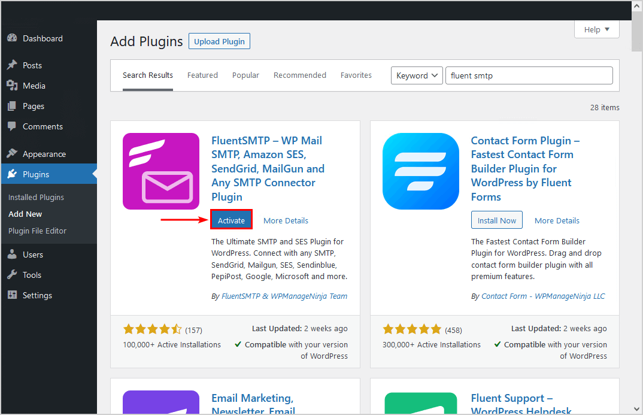
Task: Open the Plugins menu item
Action: coord(49,174)
